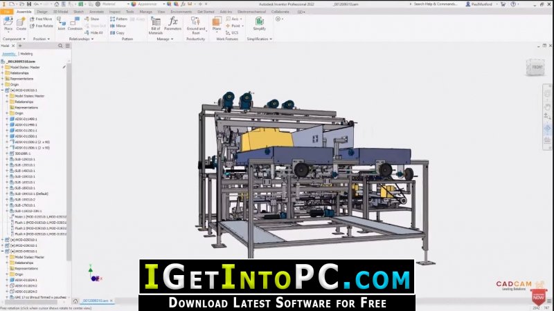Select the Assembly browser view
The height and width of the screenshot is (311, 554).
9,54
